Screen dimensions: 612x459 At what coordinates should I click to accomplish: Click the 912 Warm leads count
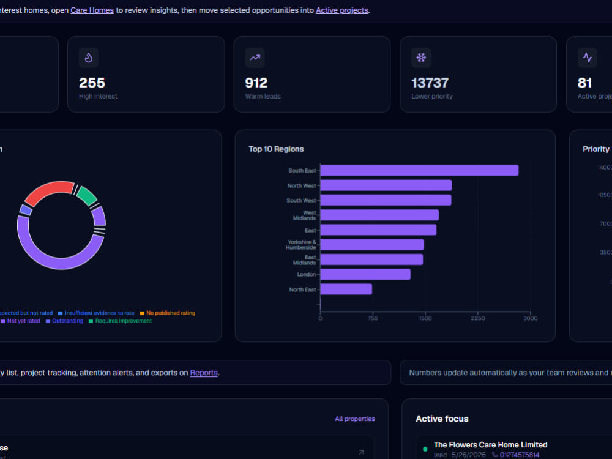(x=256, y=83)
